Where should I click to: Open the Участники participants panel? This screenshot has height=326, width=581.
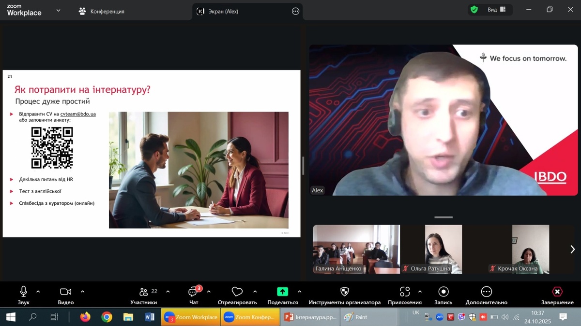click(144, 292)
